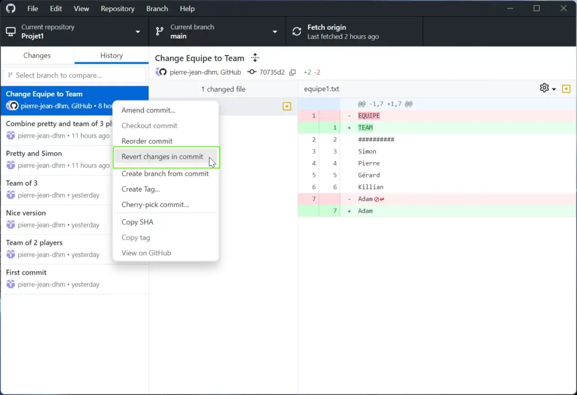
Task: Click the avatar on Team of 3 commit
Action: pyautogui.click(x=11, y=195)
